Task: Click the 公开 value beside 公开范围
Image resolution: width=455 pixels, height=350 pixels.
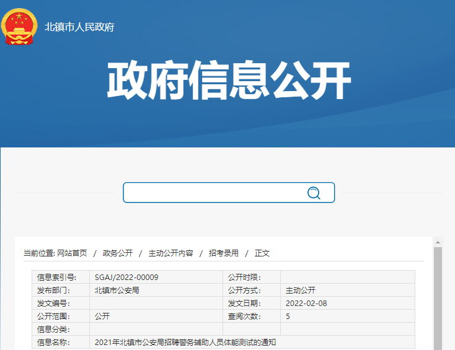Action: (102, 317)
